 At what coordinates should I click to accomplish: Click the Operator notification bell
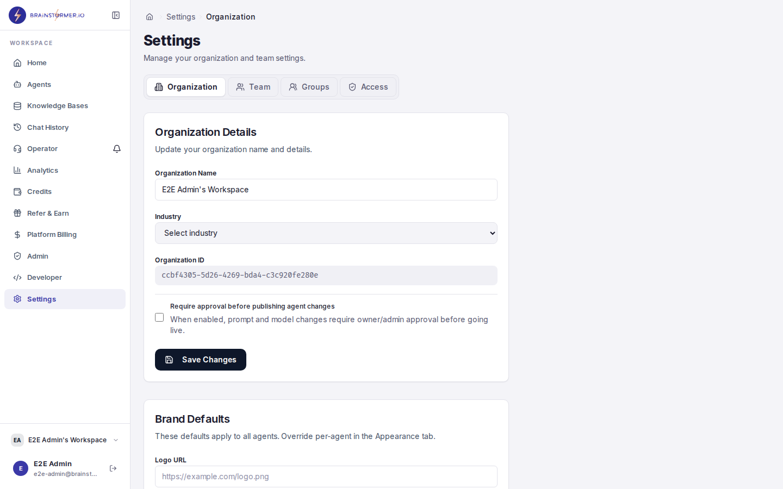pyautogui.click(x=117, y=149)
